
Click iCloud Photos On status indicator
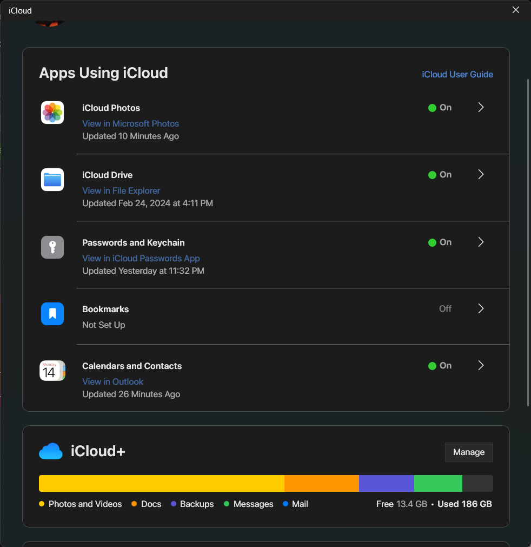click(x=440, y=108)
